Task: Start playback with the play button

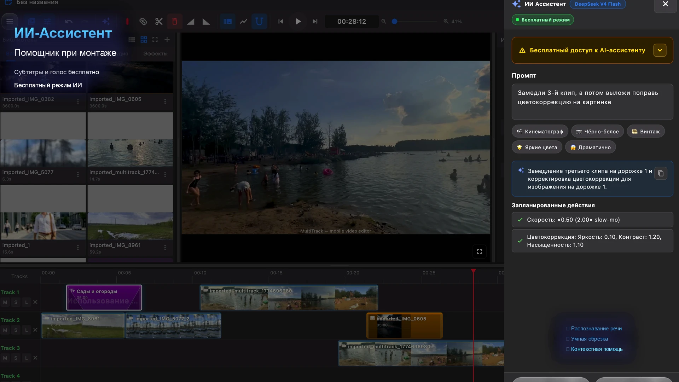Action: click(x=298, y=22)
